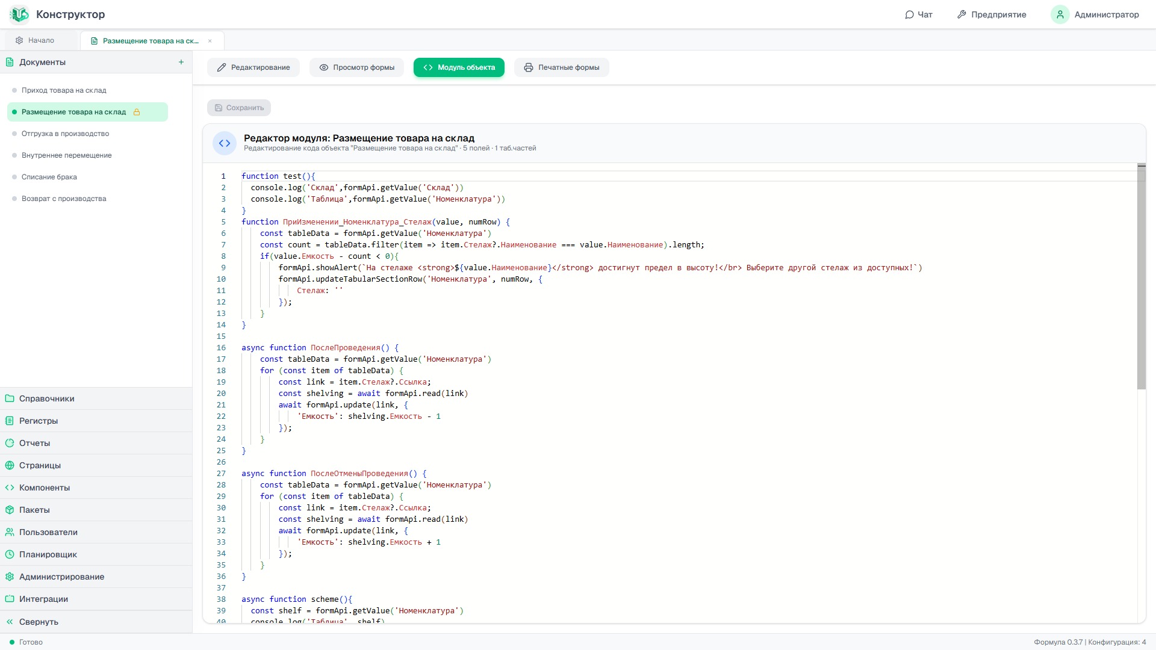The image size is (1156, 650).
Task: Click the Документы section document icon
Action: point(10,62)
